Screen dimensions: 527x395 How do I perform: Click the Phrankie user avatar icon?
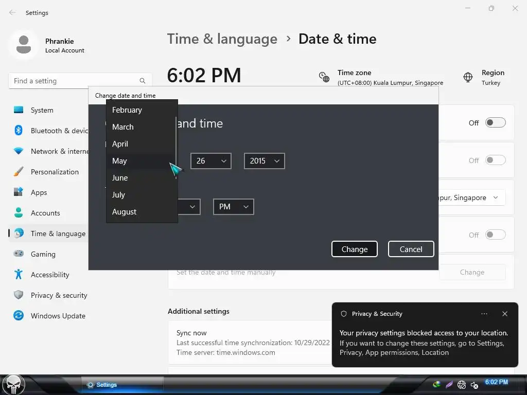coord(24,45)
